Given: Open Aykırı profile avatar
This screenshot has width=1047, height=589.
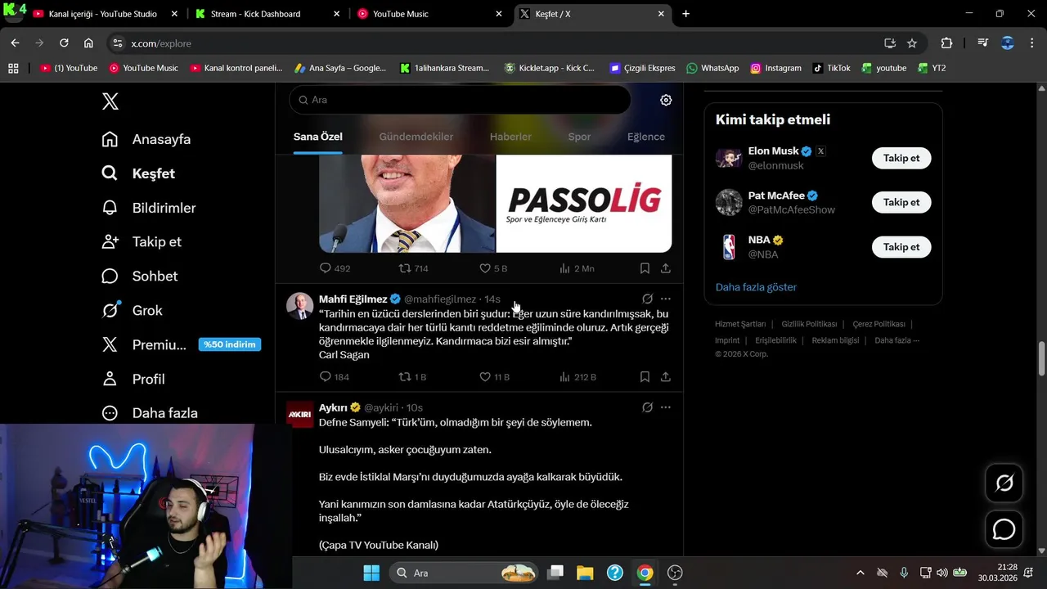Looking at the screenshot, I should [x=300, y=415].
